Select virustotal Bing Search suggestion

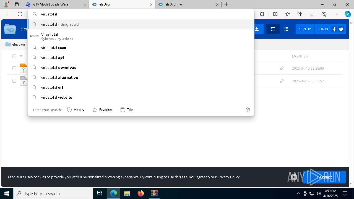click(141, 24)
